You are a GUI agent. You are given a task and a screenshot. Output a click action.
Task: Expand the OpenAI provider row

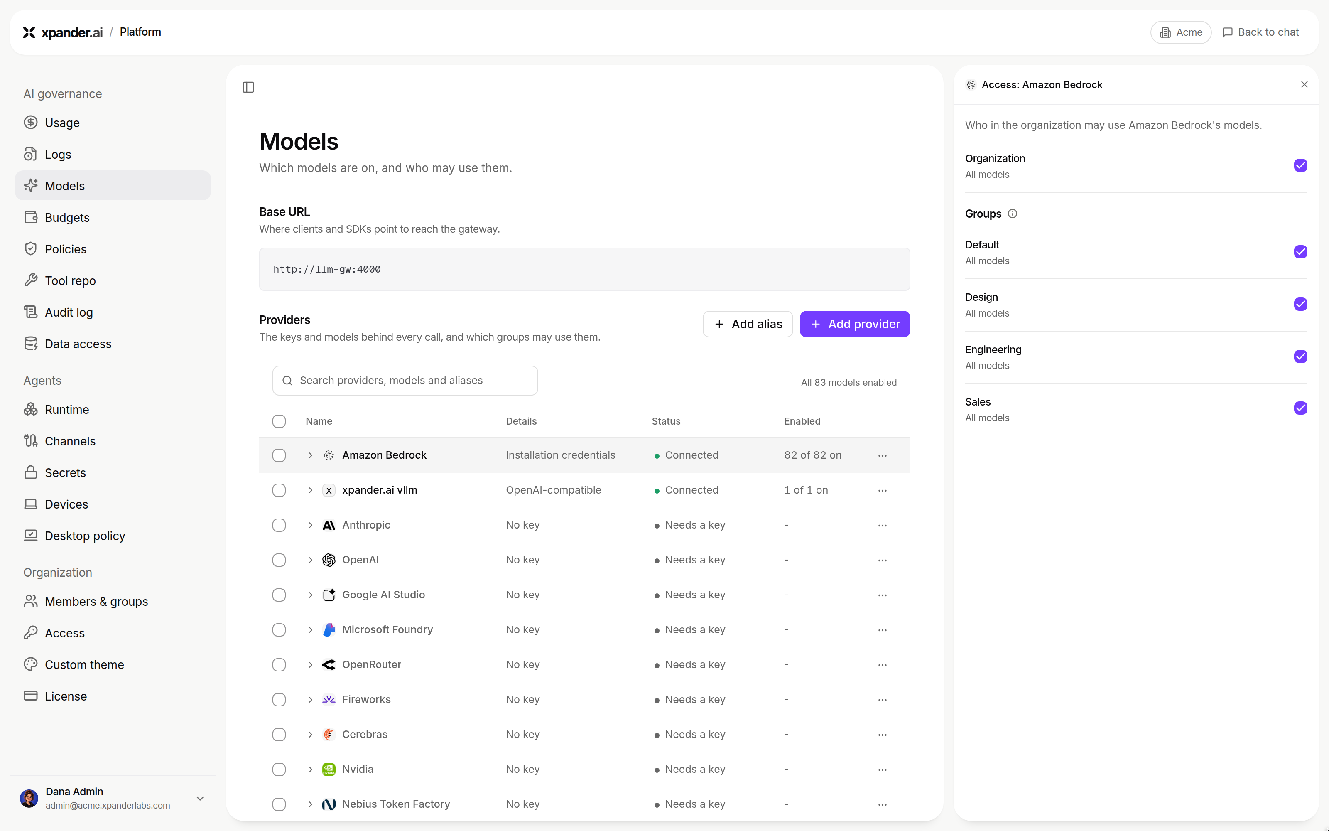(310, 560)
